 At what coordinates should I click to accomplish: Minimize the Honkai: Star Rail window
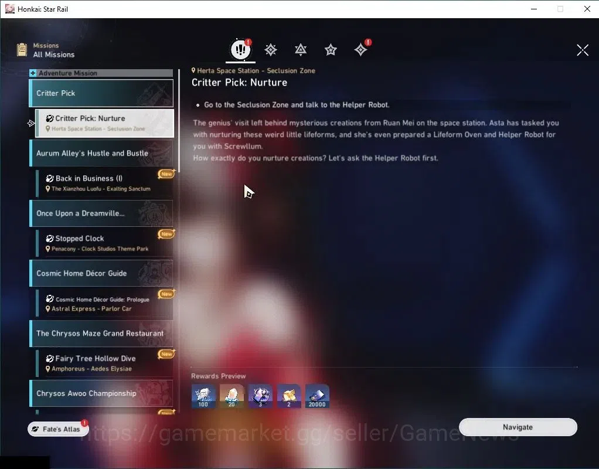(534, 9)
